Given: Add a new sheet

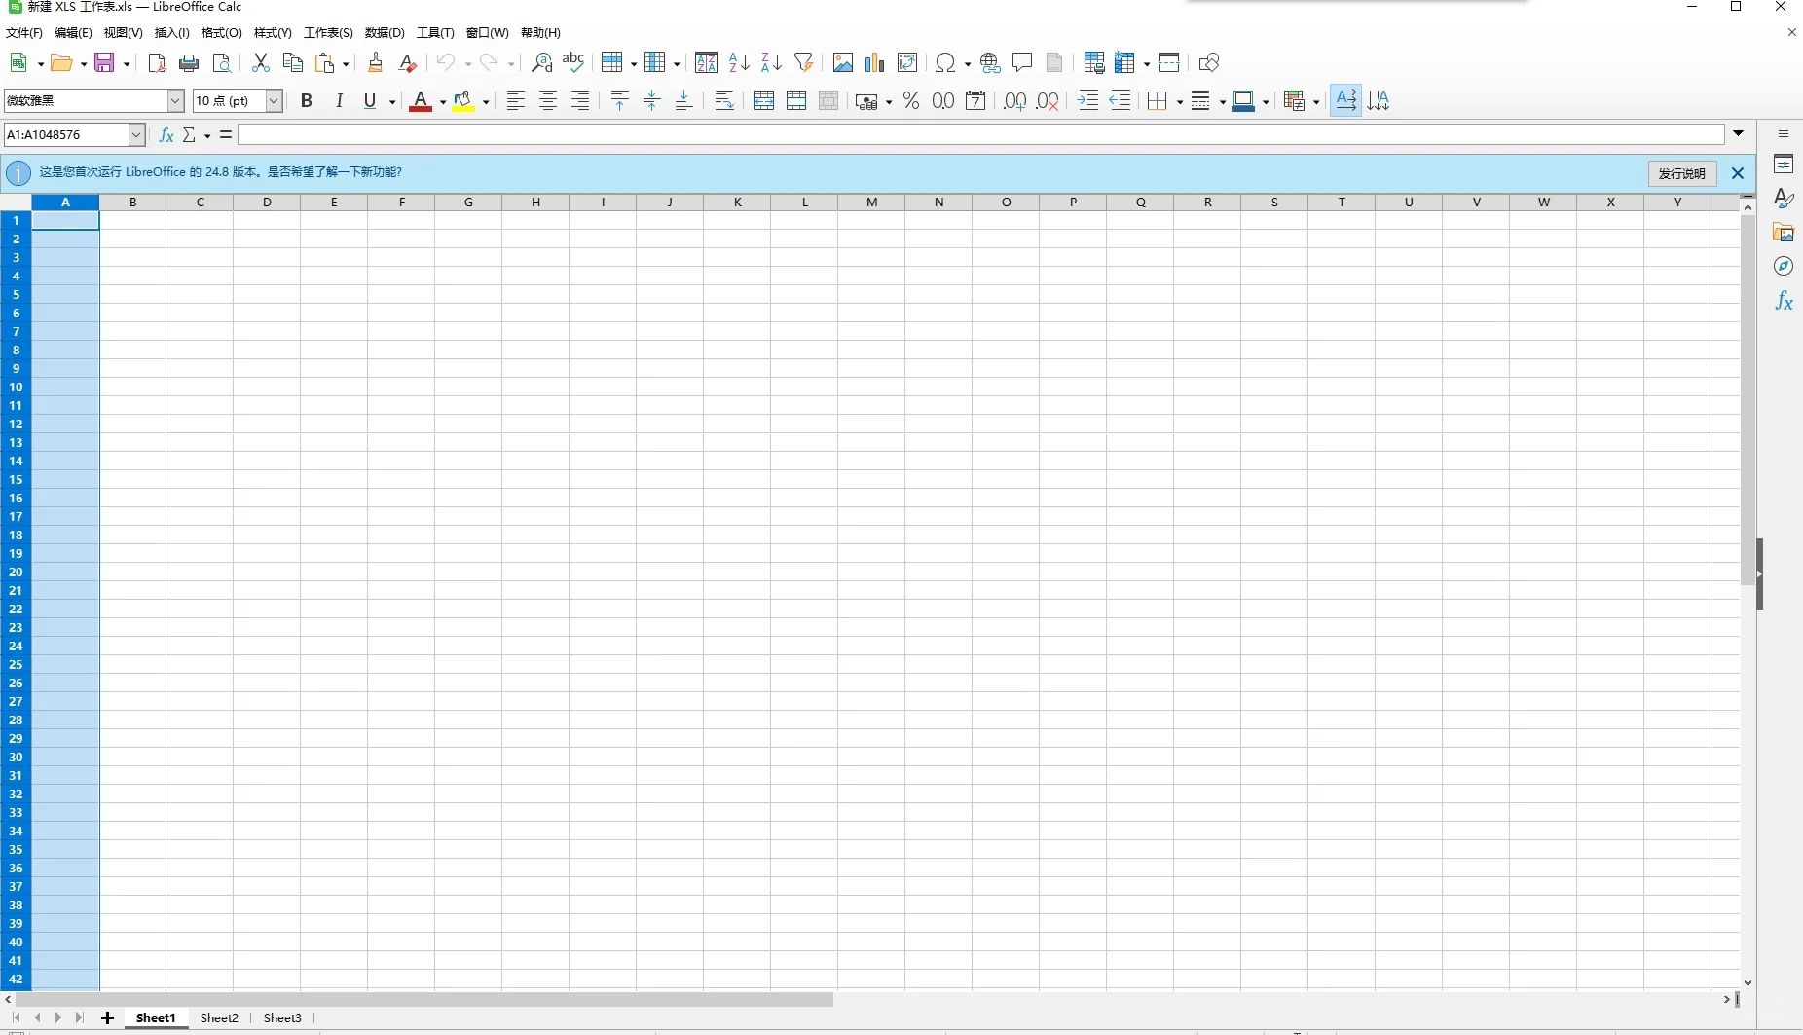Looking at the screenshot, I should click(x=107, y=1017).
